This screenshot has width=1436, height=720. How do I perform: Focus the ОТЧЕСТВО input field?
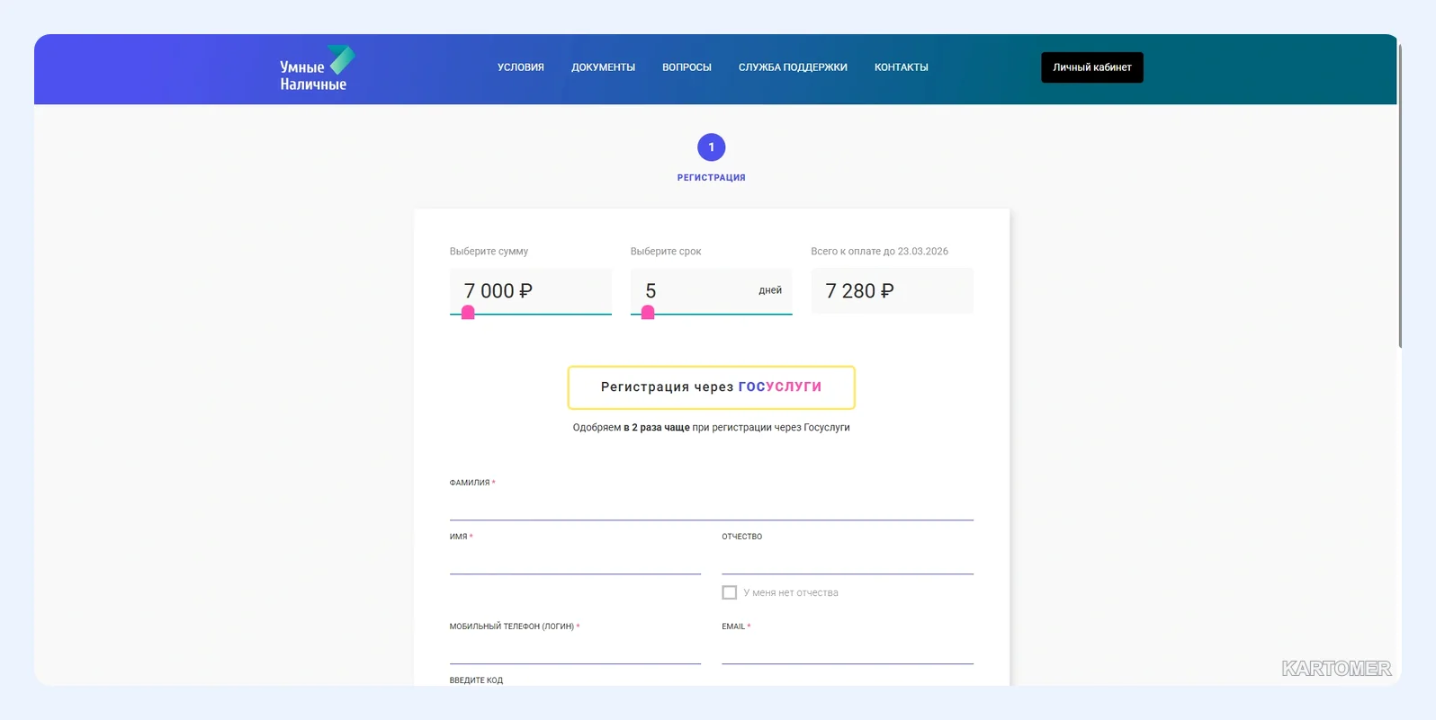[x=848, y=560]
